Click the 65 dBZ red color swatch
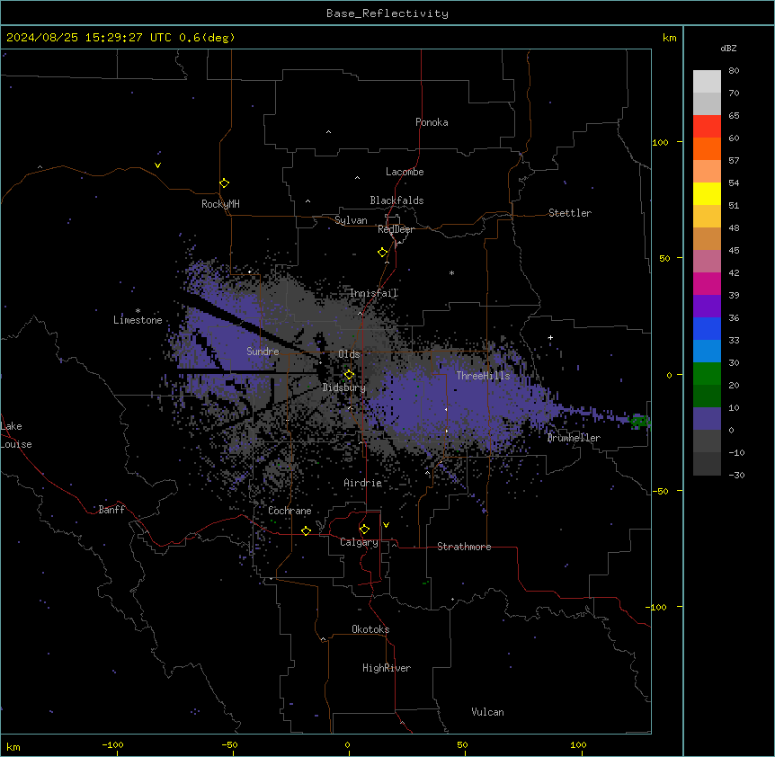 pyautogui.click(x=707, y=126)
